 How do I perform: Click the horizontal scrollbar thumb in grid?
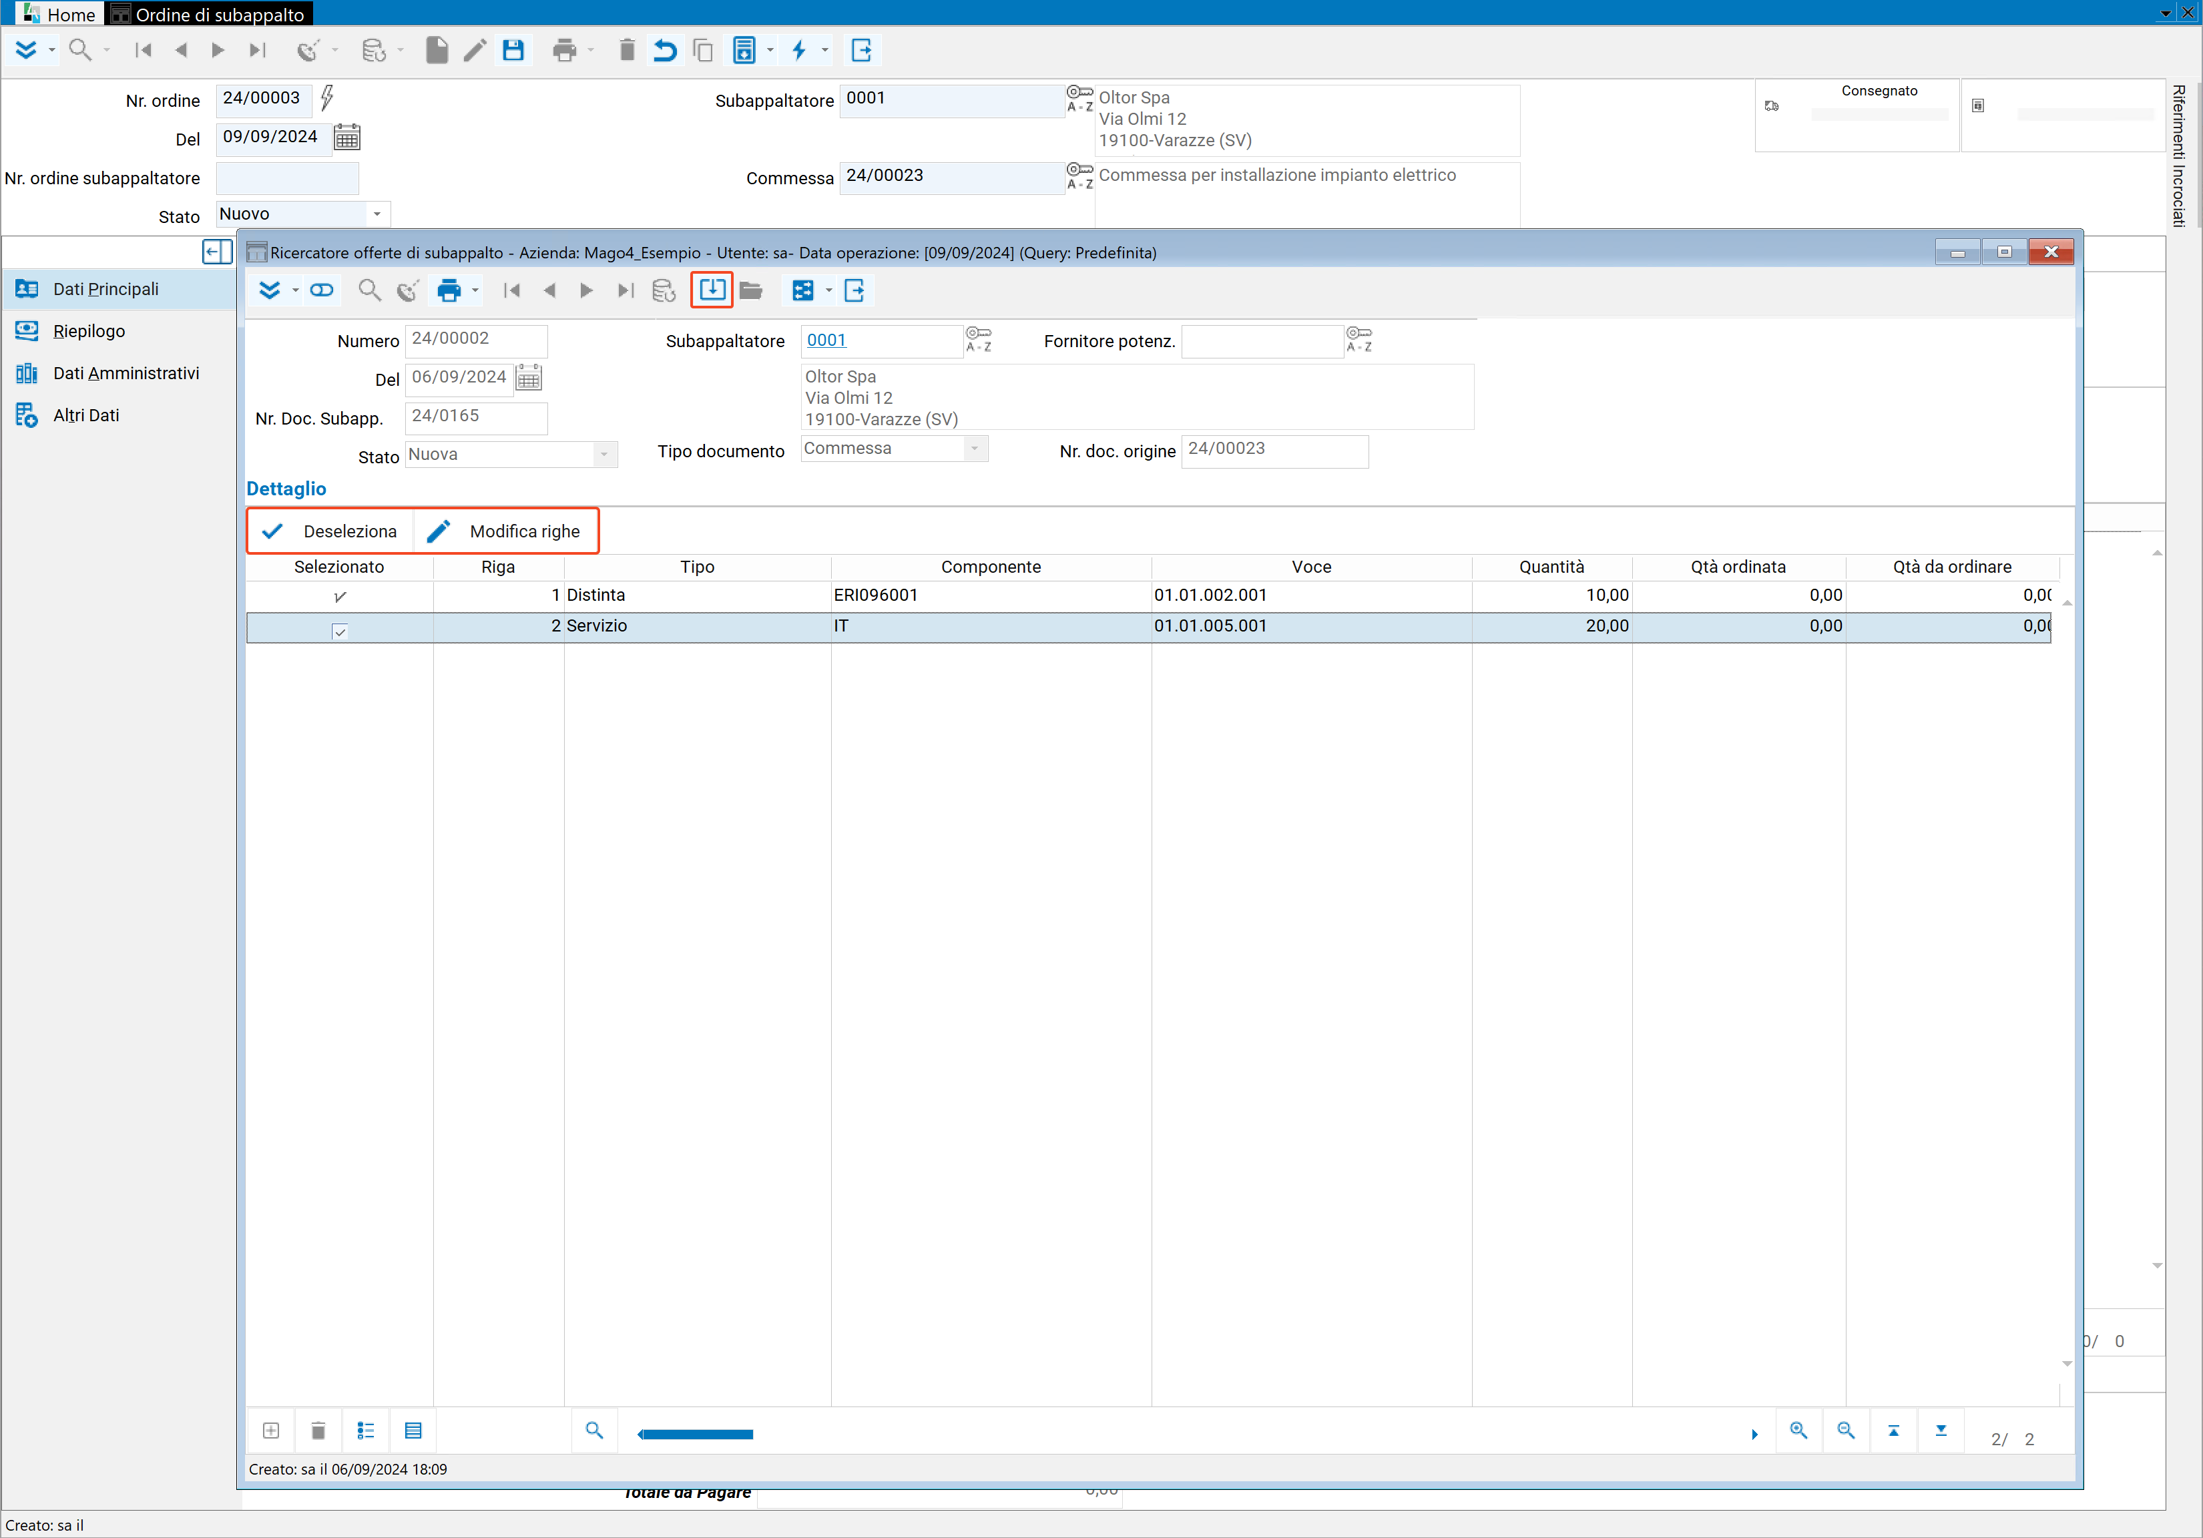pos(698,1435)
